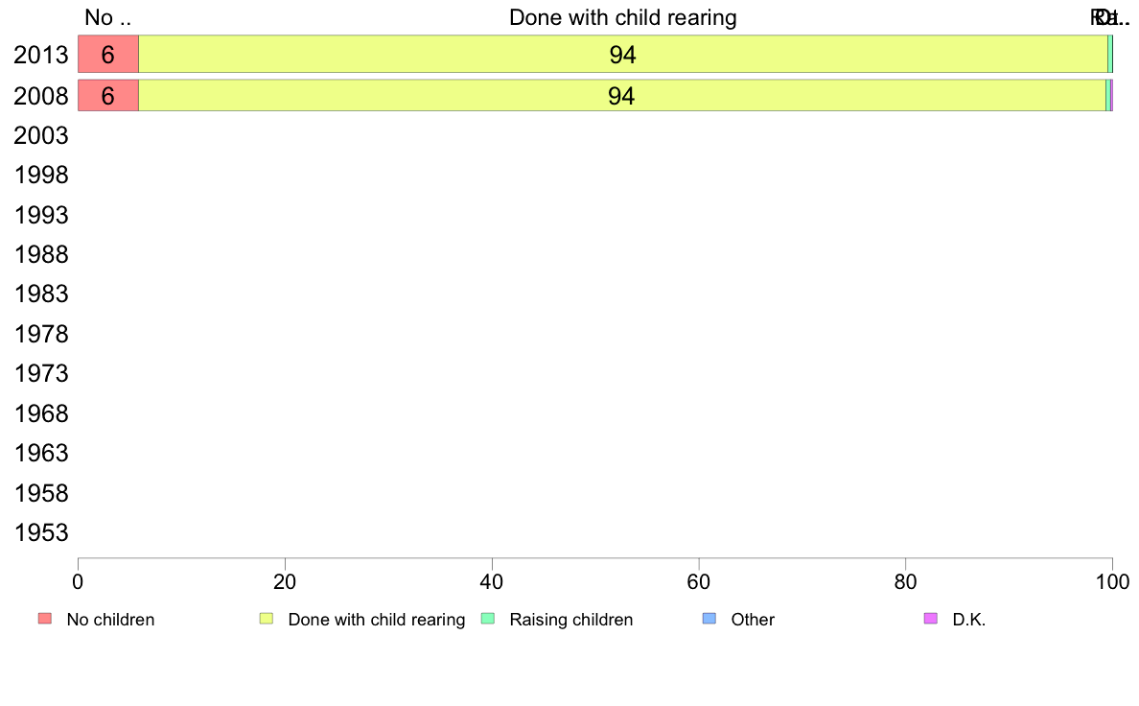Screen dimensions: 1139x706
Task: Click the 2013 year label
Action: pyautogui.click(x=40, y=56)
